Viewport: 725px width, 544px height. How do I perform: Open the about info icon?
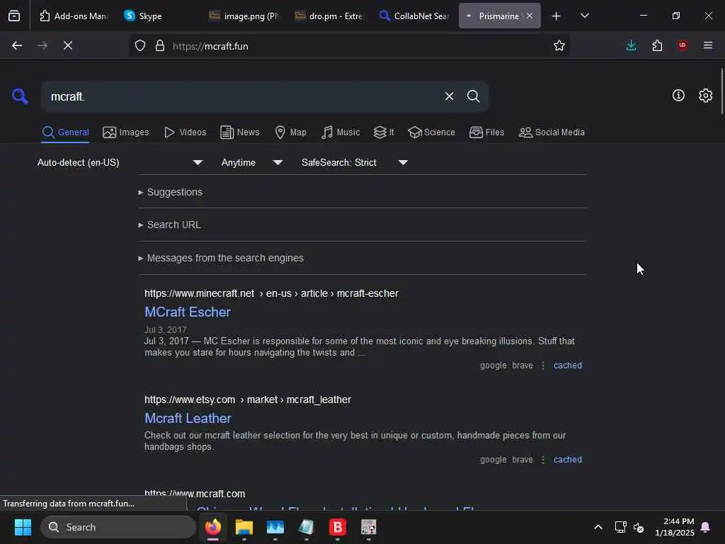point(678,96)
